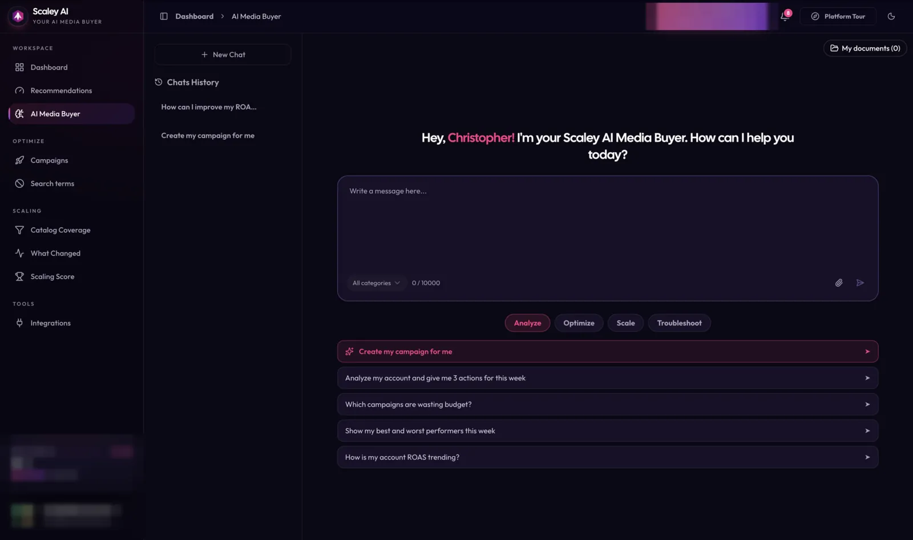This screenshot has height=540, width=913.
Task: Start a New Chat
Action: [223, 55]
